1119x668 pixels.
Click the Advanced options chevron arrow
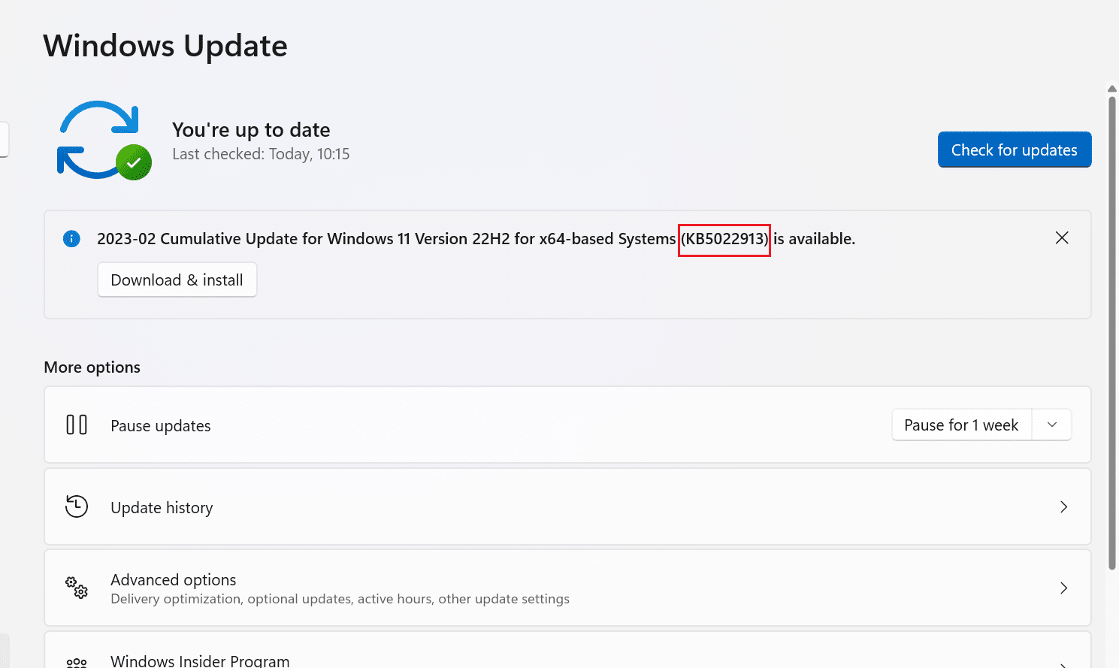click(x=1063, y=588)
